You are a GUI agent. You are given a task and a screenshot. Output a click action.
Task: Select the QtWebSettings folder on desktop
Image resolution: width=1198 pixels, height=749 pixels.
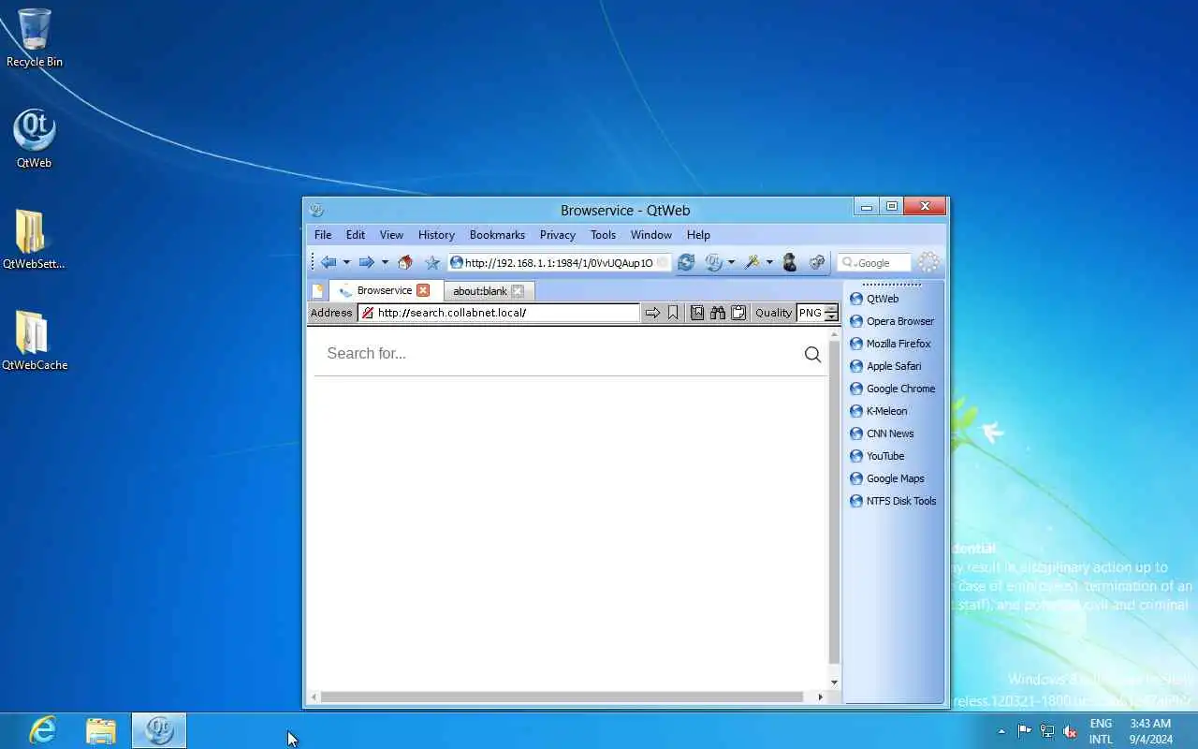pyautogui.click(x=34, y=240)
